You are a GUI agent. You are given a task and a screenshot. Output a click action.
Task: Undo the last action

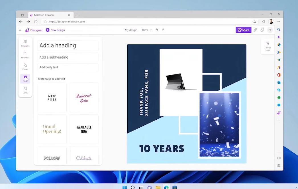tap(157, 30)
